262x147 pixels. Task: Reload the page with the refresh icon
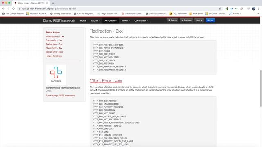click(14, 9)
